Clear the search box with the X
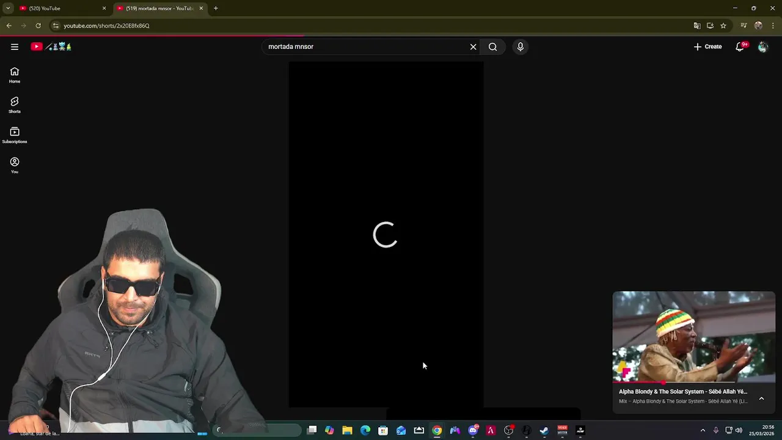Image resolution: width=782 pixels, height=440 pixels. (473, 46)
